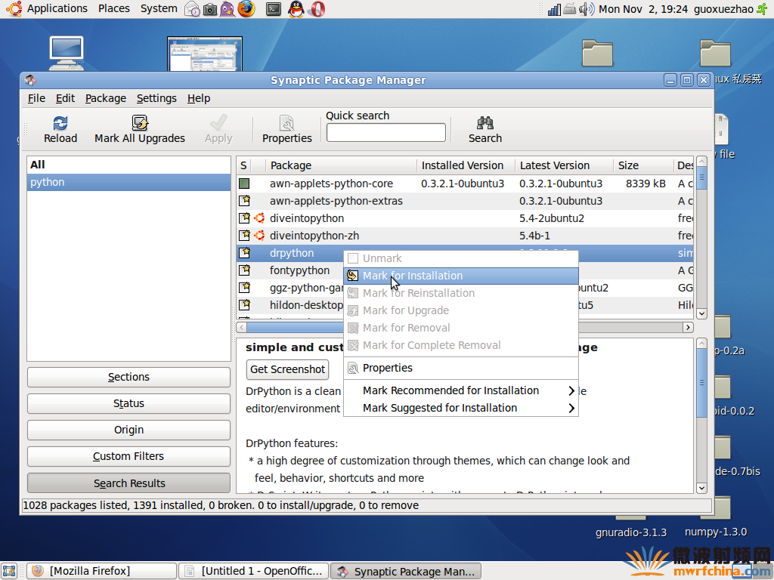Click the Custom Filters button

[x=128, y=456]
